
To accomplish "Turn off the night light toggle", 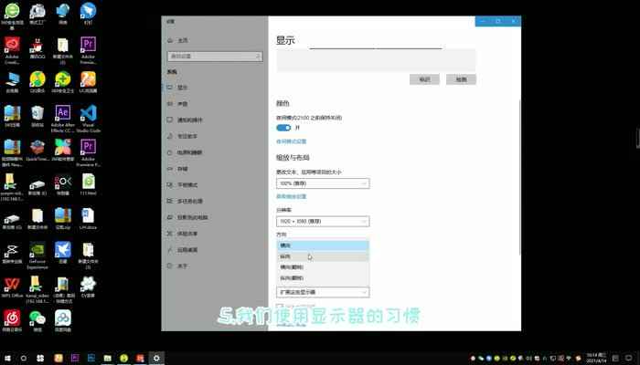I will point(283,128).
